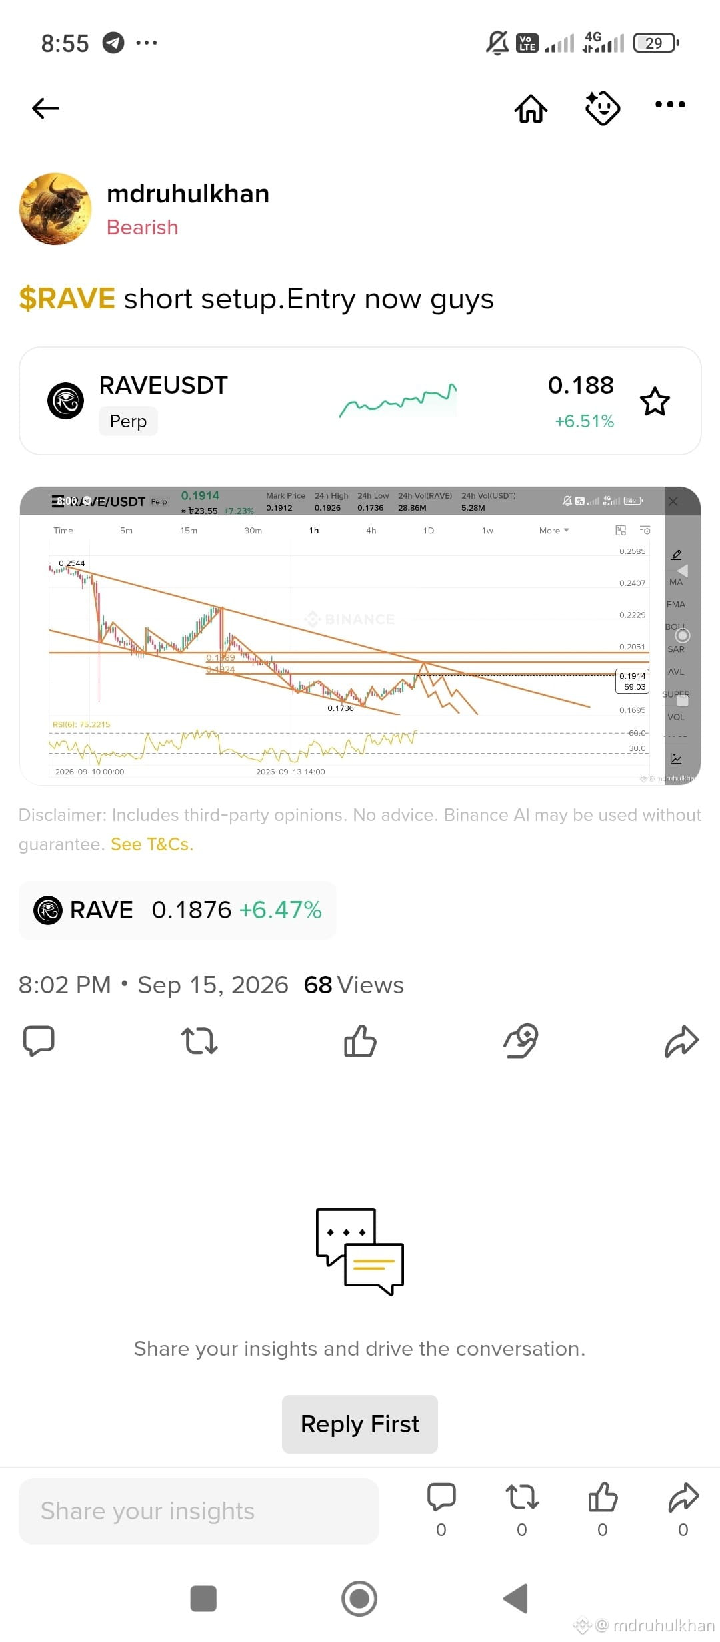Tap the smiley face assistant icon

[603, 107]
